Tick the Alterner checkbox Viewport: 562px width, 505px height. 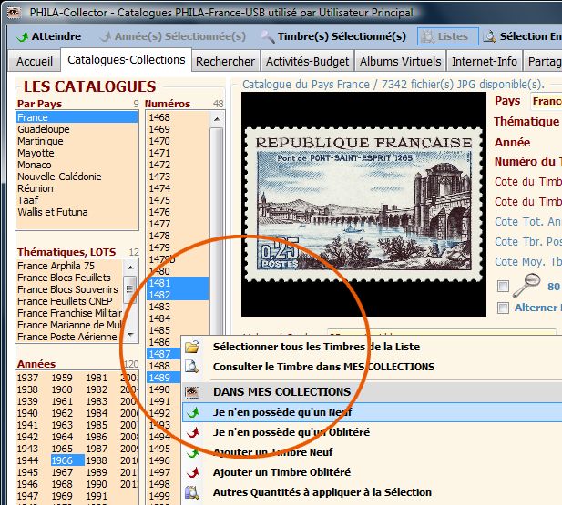[x=503, y=308]
